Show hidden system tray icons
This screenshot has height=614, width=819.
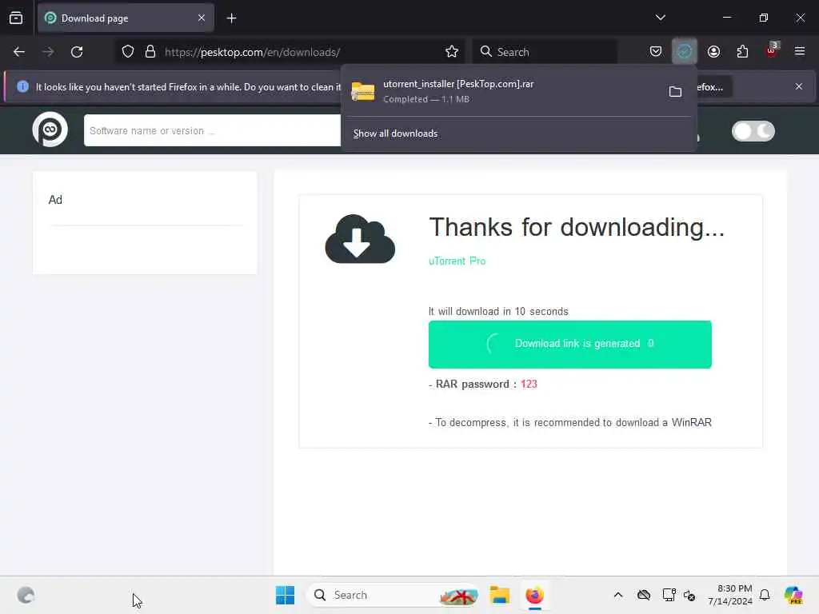[x=618, y=595]
